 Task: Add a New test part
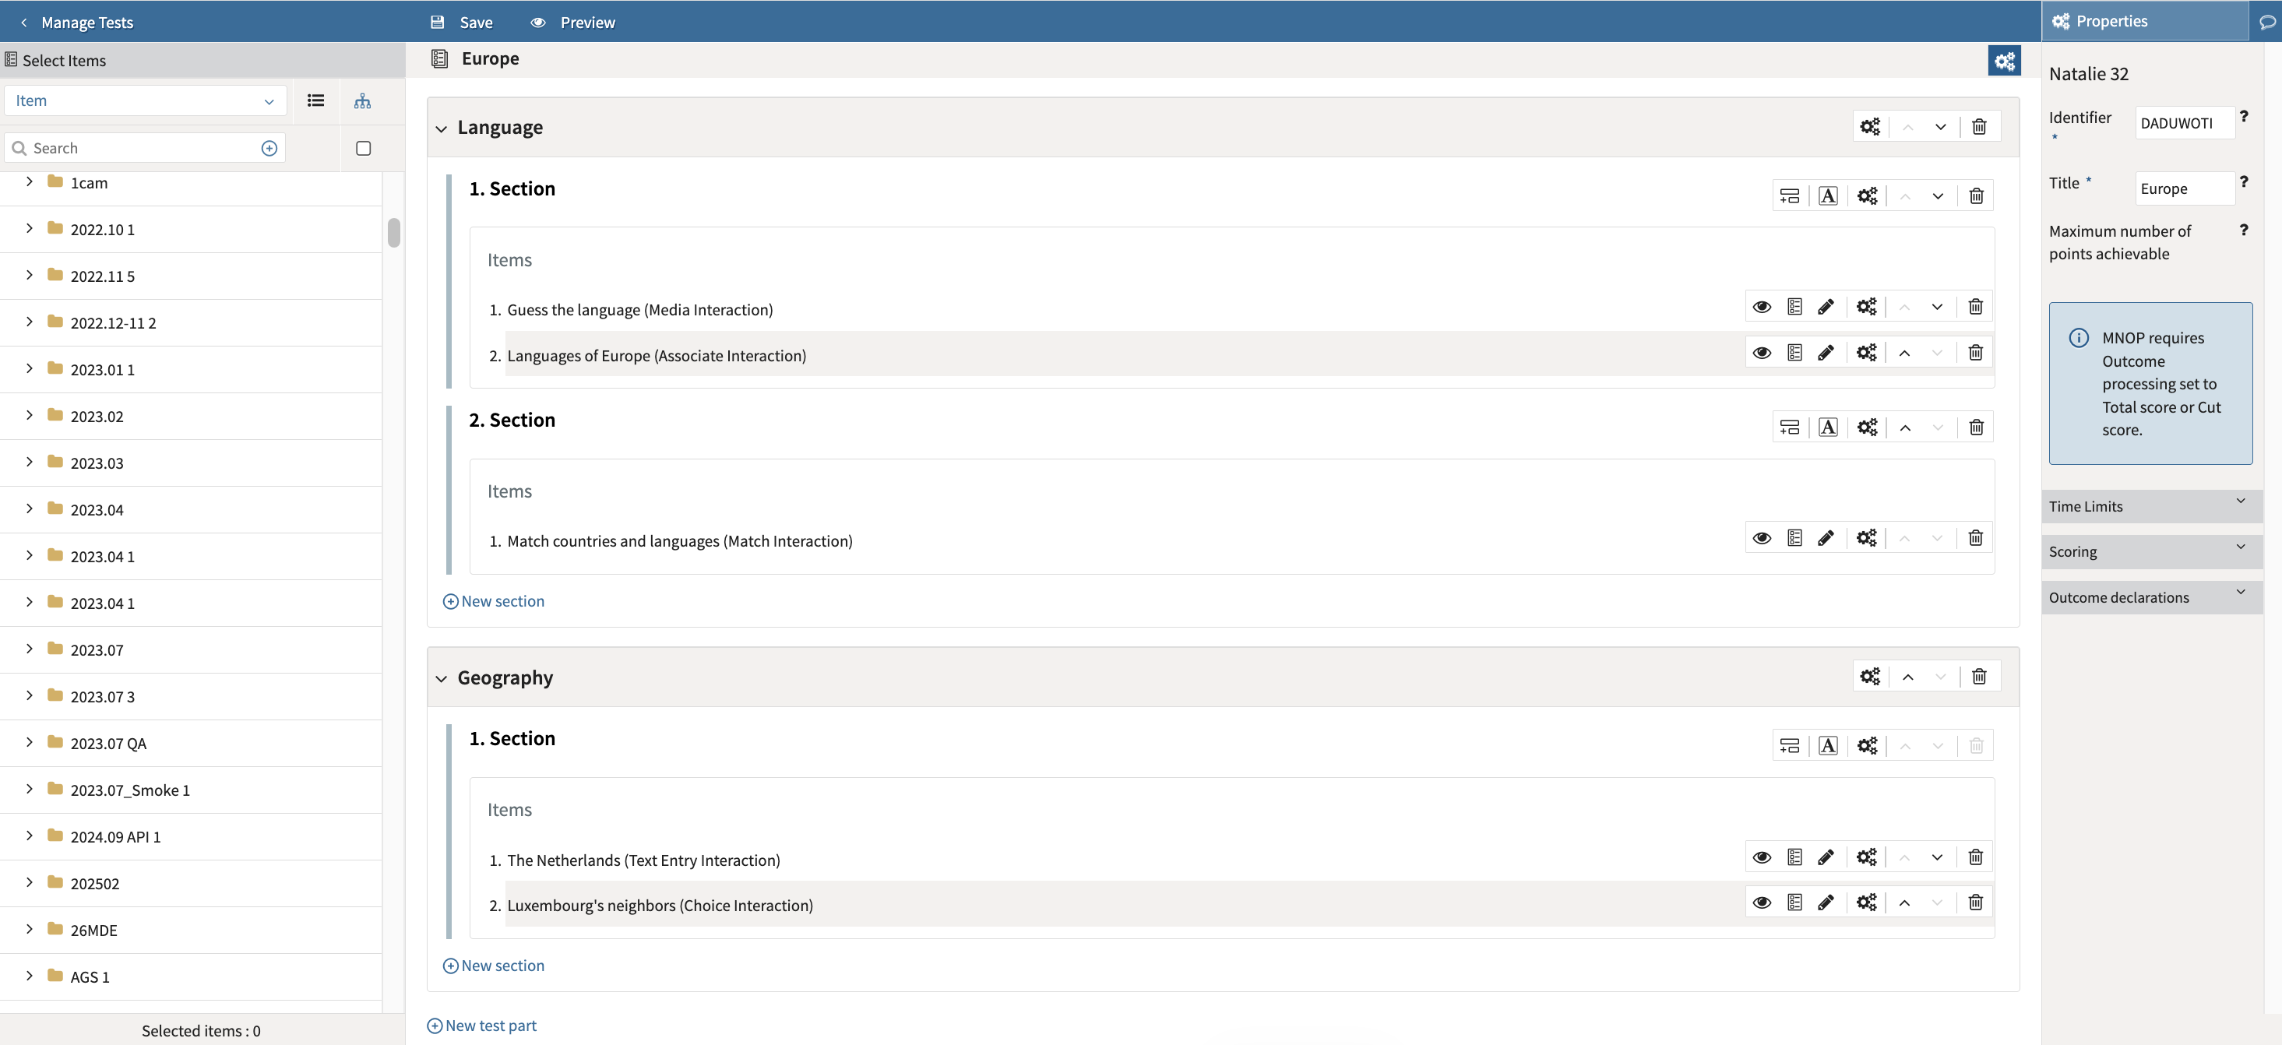[x=482, y=1026]
